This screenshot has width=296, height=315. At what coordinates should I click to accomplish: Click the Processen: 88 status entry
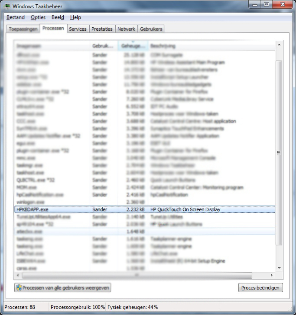tap(20, 307)
